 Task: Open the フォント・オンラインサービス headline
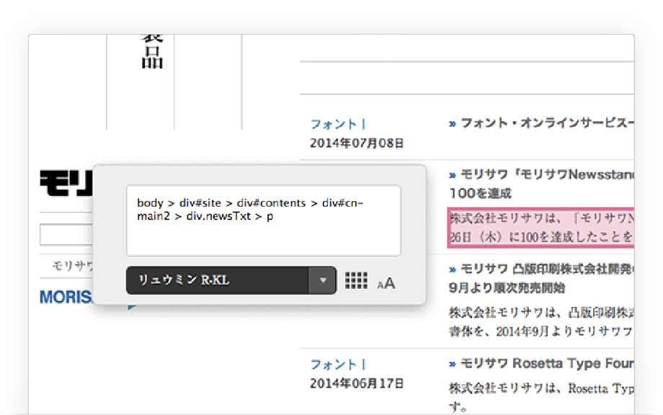[x=542, y=123]
